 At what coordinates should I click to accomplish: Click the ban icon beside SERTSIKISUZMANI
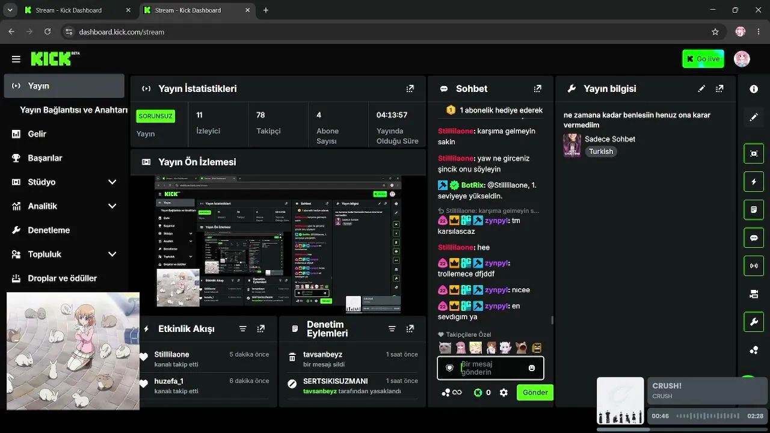[292, 384]
